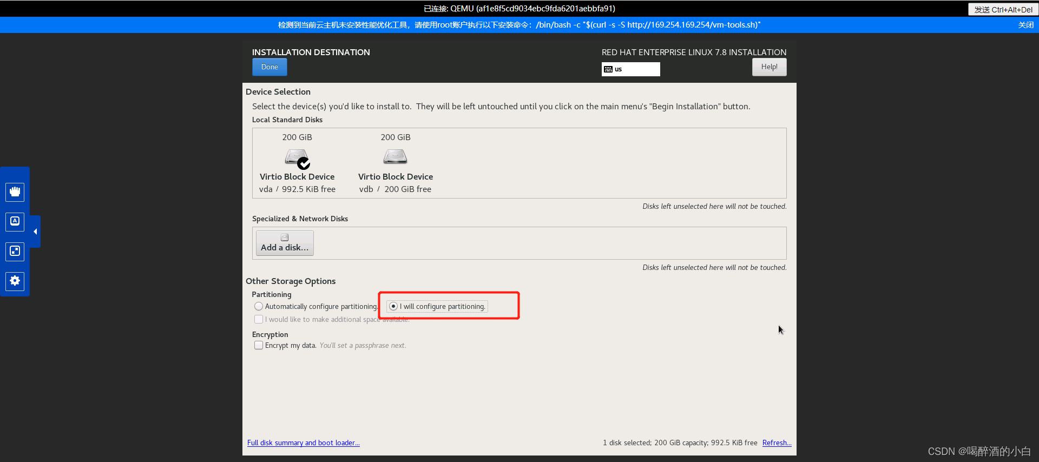Viewport: 1039px width, 462px height.
Task: Send Ctrl+Alt+Del to the VM
Action: 1003,9
